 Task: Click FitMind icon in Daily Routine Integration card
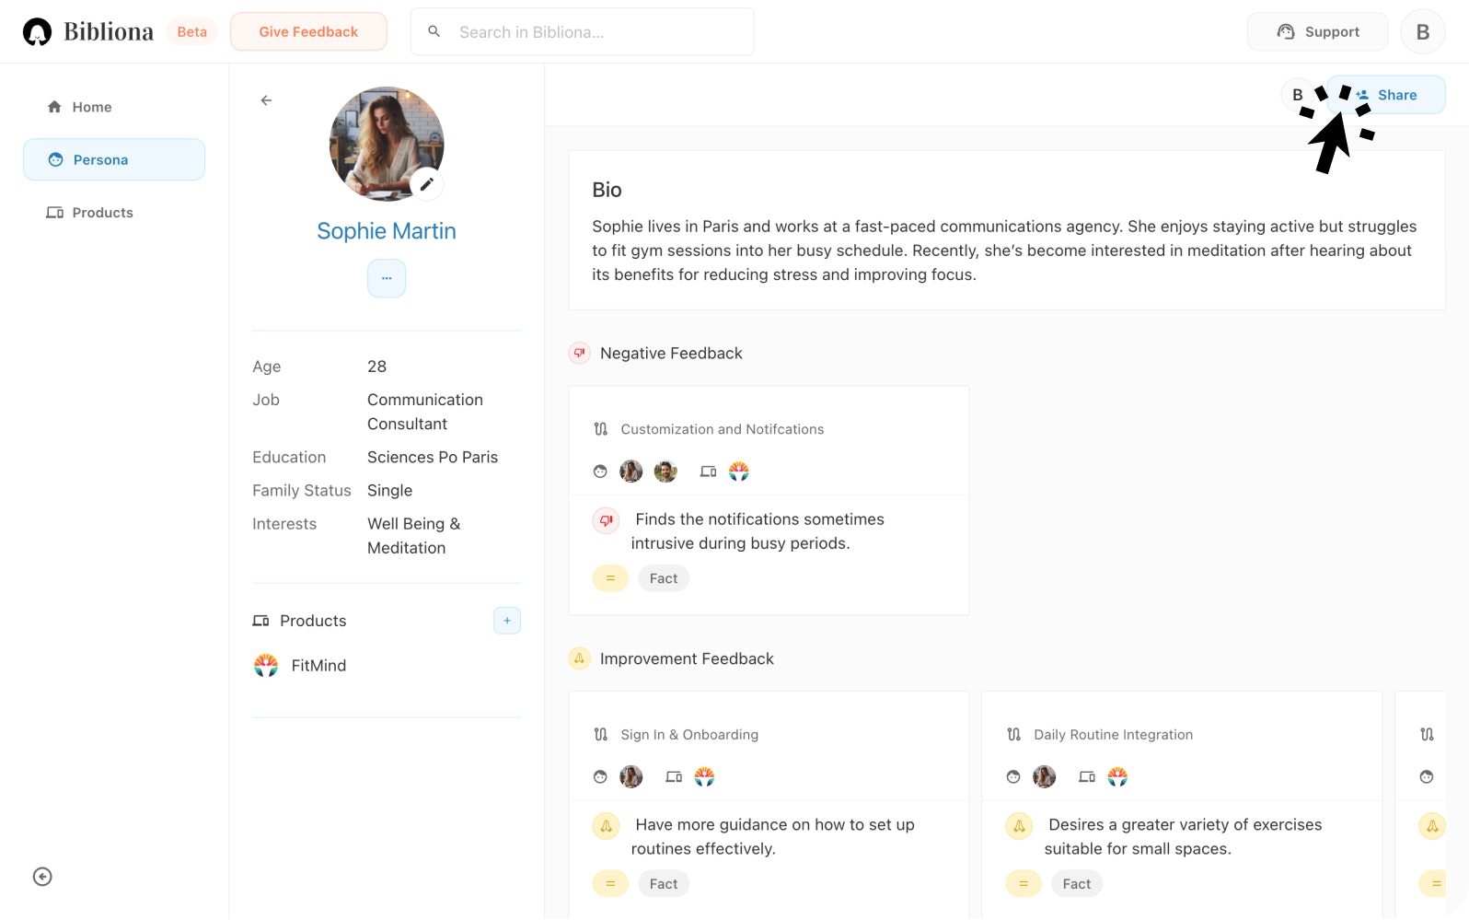(1118, 777)
